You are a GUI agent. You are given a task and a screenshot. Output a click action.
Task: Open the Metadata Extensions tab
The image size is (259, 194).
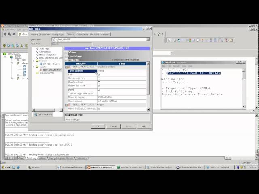coord(100,34)
